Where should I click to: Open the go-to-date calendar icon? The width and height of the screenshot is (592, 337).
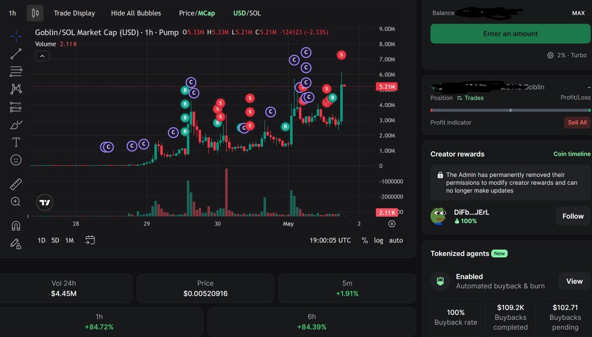[90, 240]
